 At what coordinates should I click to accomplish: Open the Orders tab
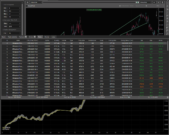click(32, 37)
